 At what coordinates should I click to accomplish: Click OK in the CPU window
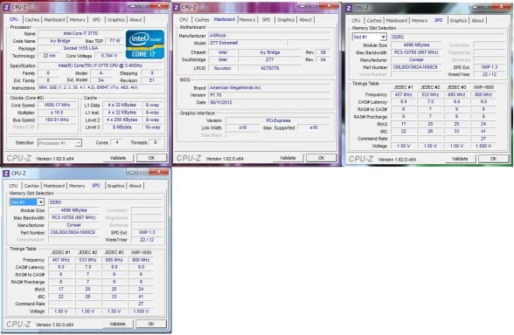[x=151, y=158]
